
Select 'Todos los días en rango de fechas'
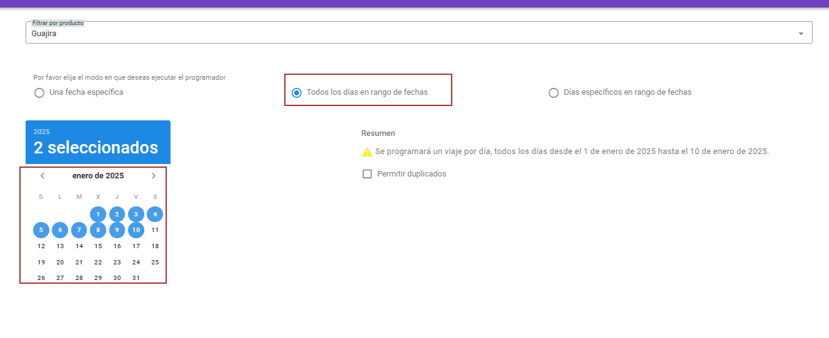coord(297,93)
